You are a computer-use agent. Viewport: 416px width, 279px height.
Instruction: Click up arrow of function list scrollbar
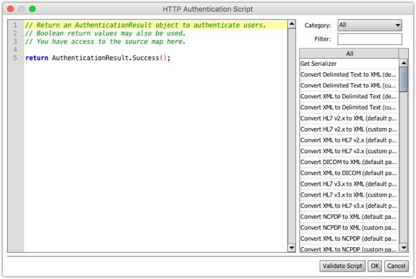tap(404, 63)
